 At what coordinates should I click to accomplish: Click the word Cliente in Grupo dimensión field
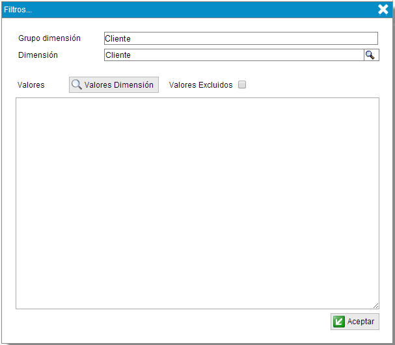pyautogui.click(x=118, y=39)
